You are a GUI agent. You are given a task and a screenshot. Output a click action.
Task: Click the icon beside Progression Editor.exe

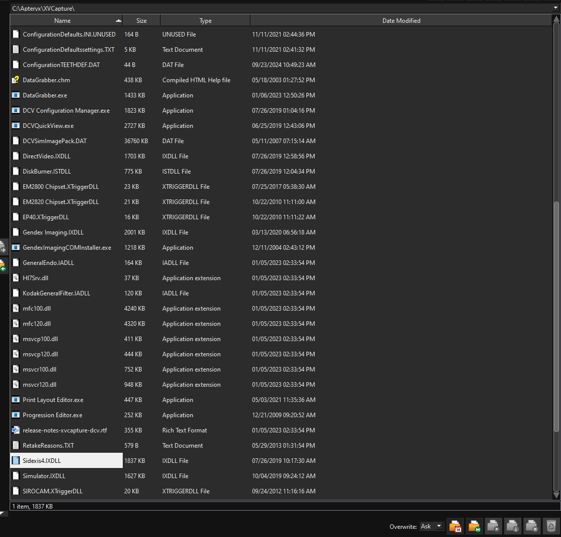tap(15, 415)
